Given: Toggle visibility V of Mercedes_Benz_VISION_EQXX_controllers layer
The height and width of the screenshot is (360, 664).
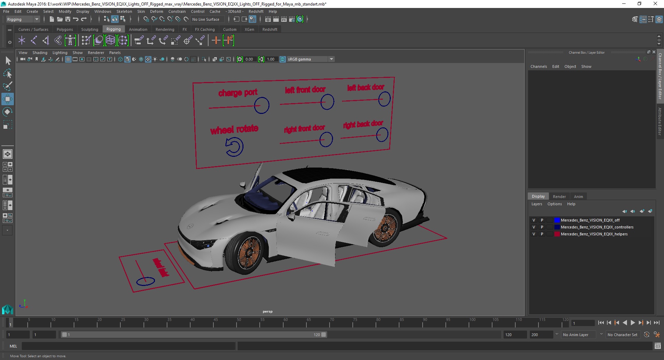Looking at the screenshot, I should (x=534, y=227).
